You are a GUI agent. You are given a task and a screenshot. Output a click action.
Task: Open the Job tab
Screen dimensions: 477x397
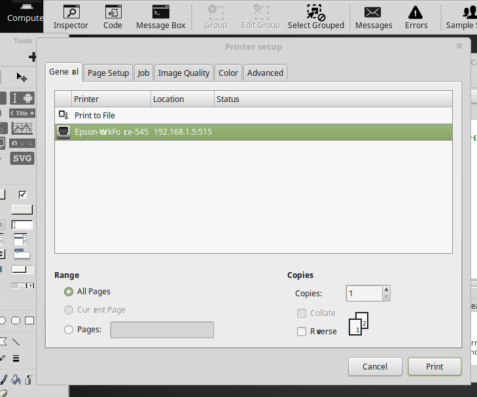click(x=143, y=73)
